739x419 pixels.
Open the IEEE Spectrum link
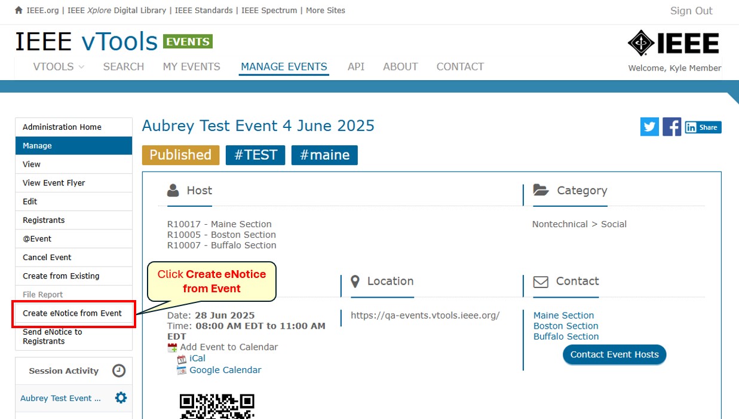point(270,10)
